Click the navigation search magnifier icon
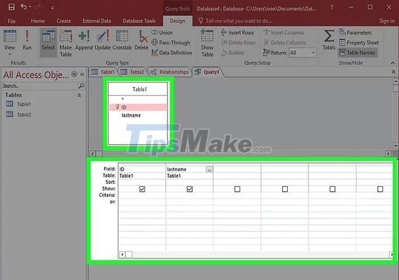Image resolution: width=399 pixels, height=280 pixels. pyautogui.click(x=81, y=86)
